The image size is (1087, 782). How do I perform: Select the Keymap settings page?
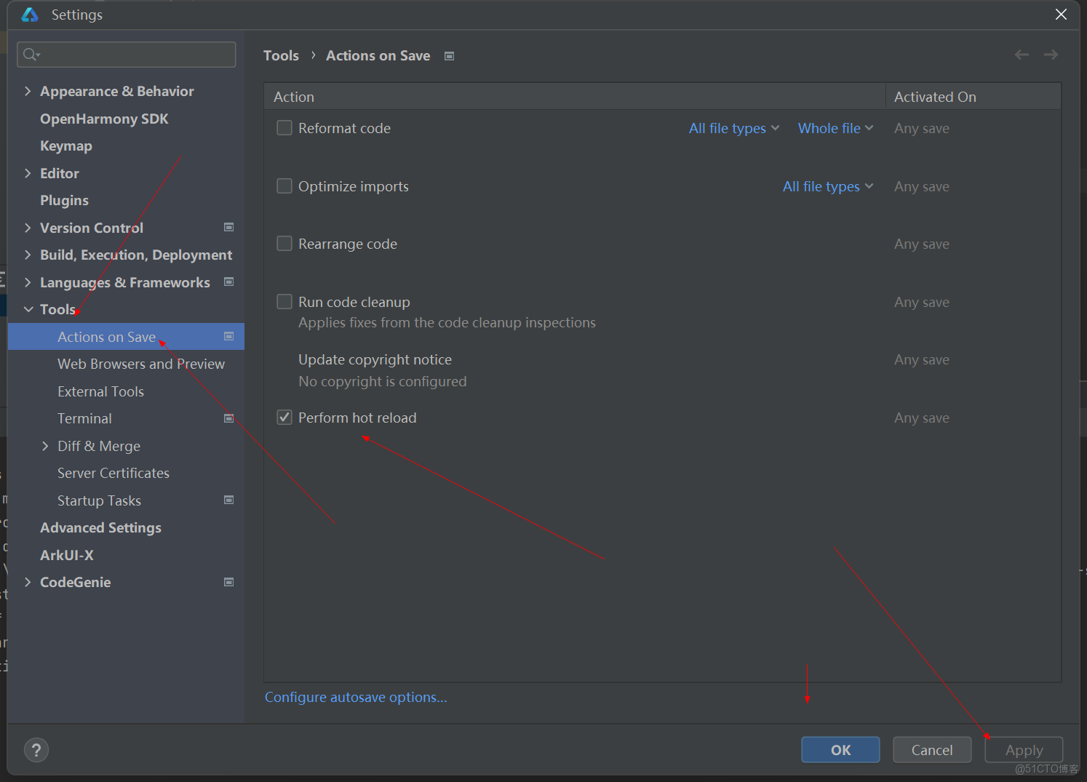pyautogui.click(x=66, y=146)
